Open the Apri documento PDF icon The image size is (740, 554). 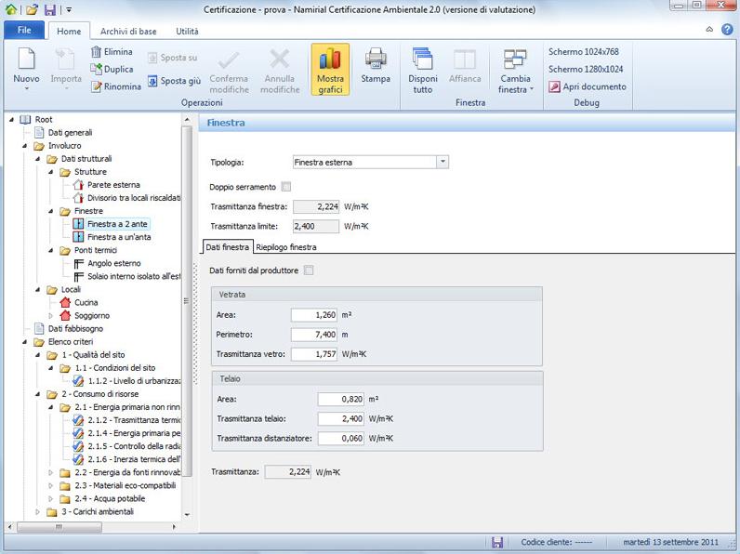555,86
